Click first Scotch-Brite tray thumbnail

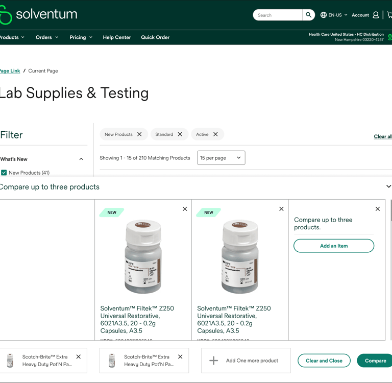(x=10, y=361)
